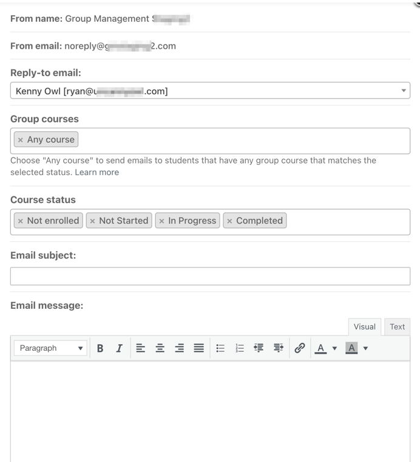Switch to the Visual editor tab
Viewport: 420px width, 462px height.
coord(364,326)
